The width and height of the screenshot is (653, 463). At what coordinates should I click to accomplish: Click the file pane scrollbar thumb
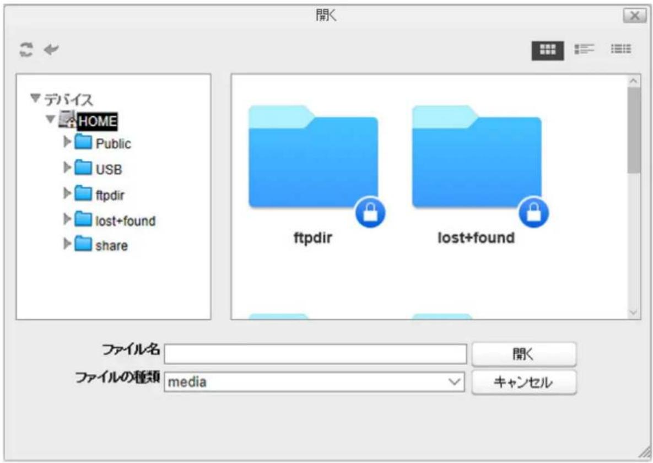[x=633, y=130]
